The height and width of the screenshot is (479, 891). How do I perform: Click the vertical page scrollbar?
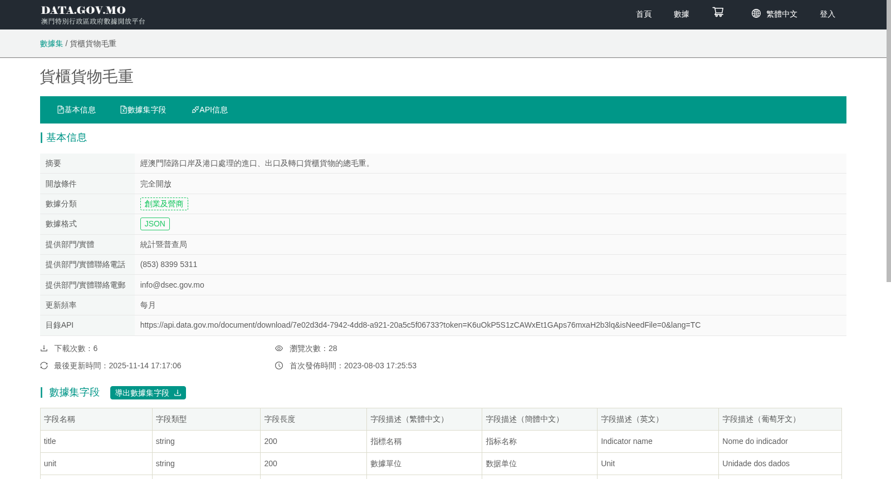click(x=889, y=142)
